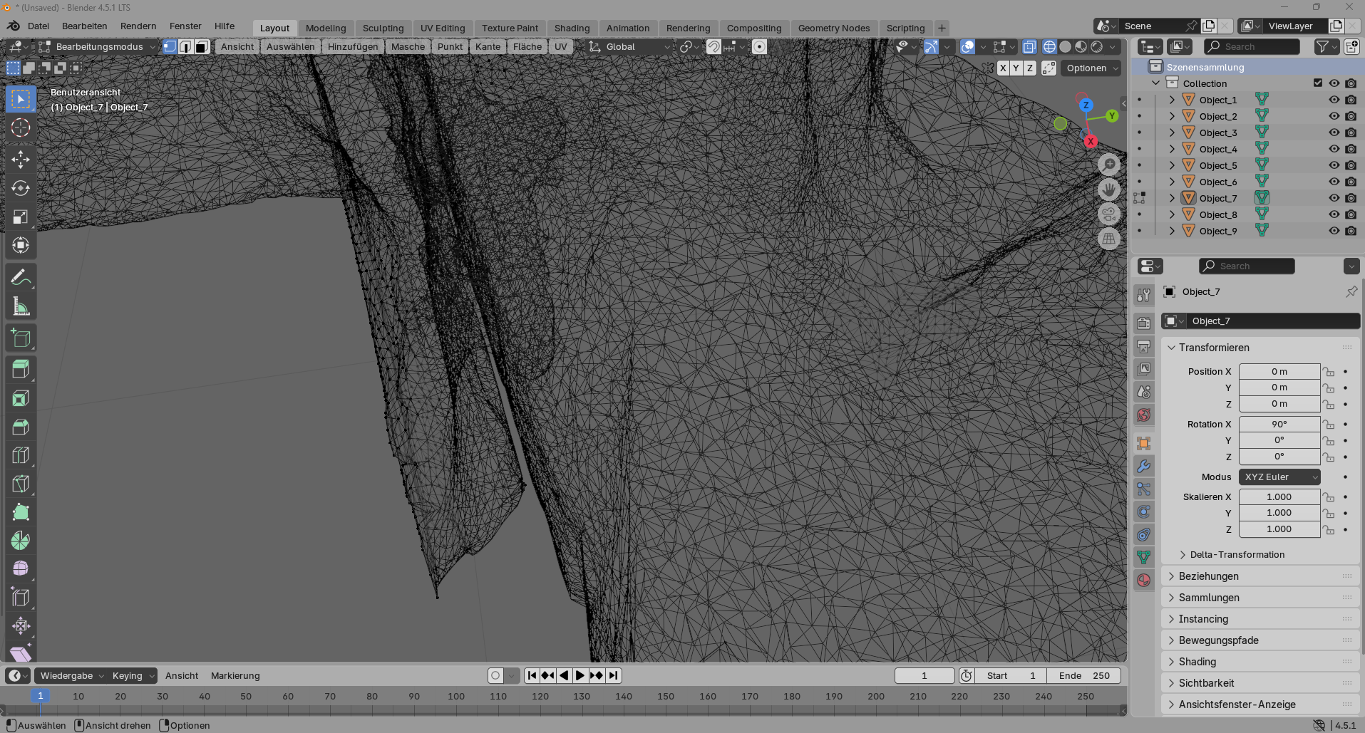Switch to the Sculpting workspace tab
This screenshot has height=733, width=1365.
pos(383,28)
